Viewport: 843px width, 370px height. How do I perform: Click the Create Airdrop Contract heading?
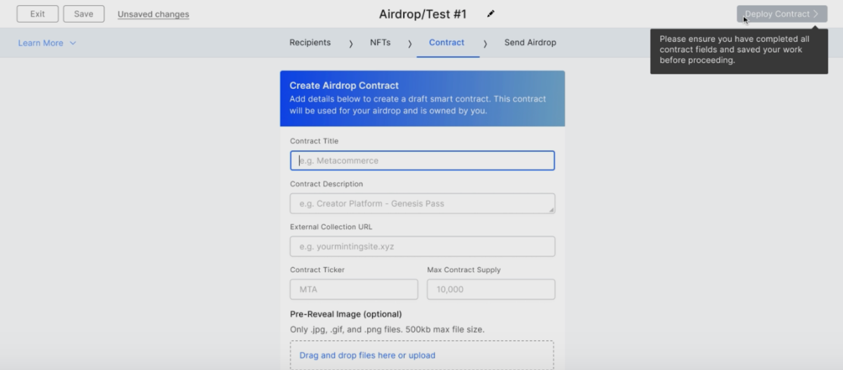click(x=344, y=85)
